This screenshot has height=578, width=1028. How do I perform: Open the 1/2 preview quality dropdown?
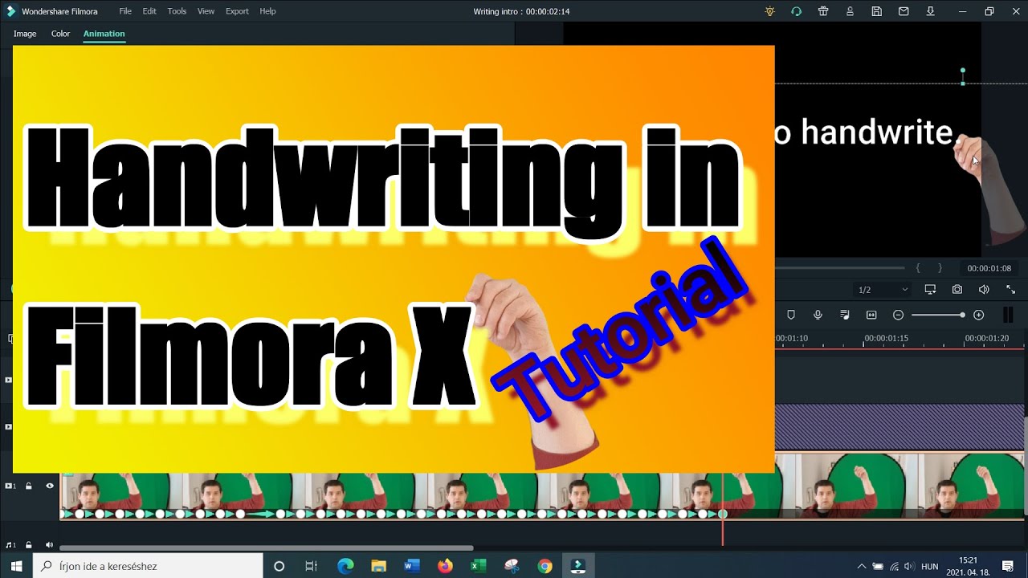883,290
